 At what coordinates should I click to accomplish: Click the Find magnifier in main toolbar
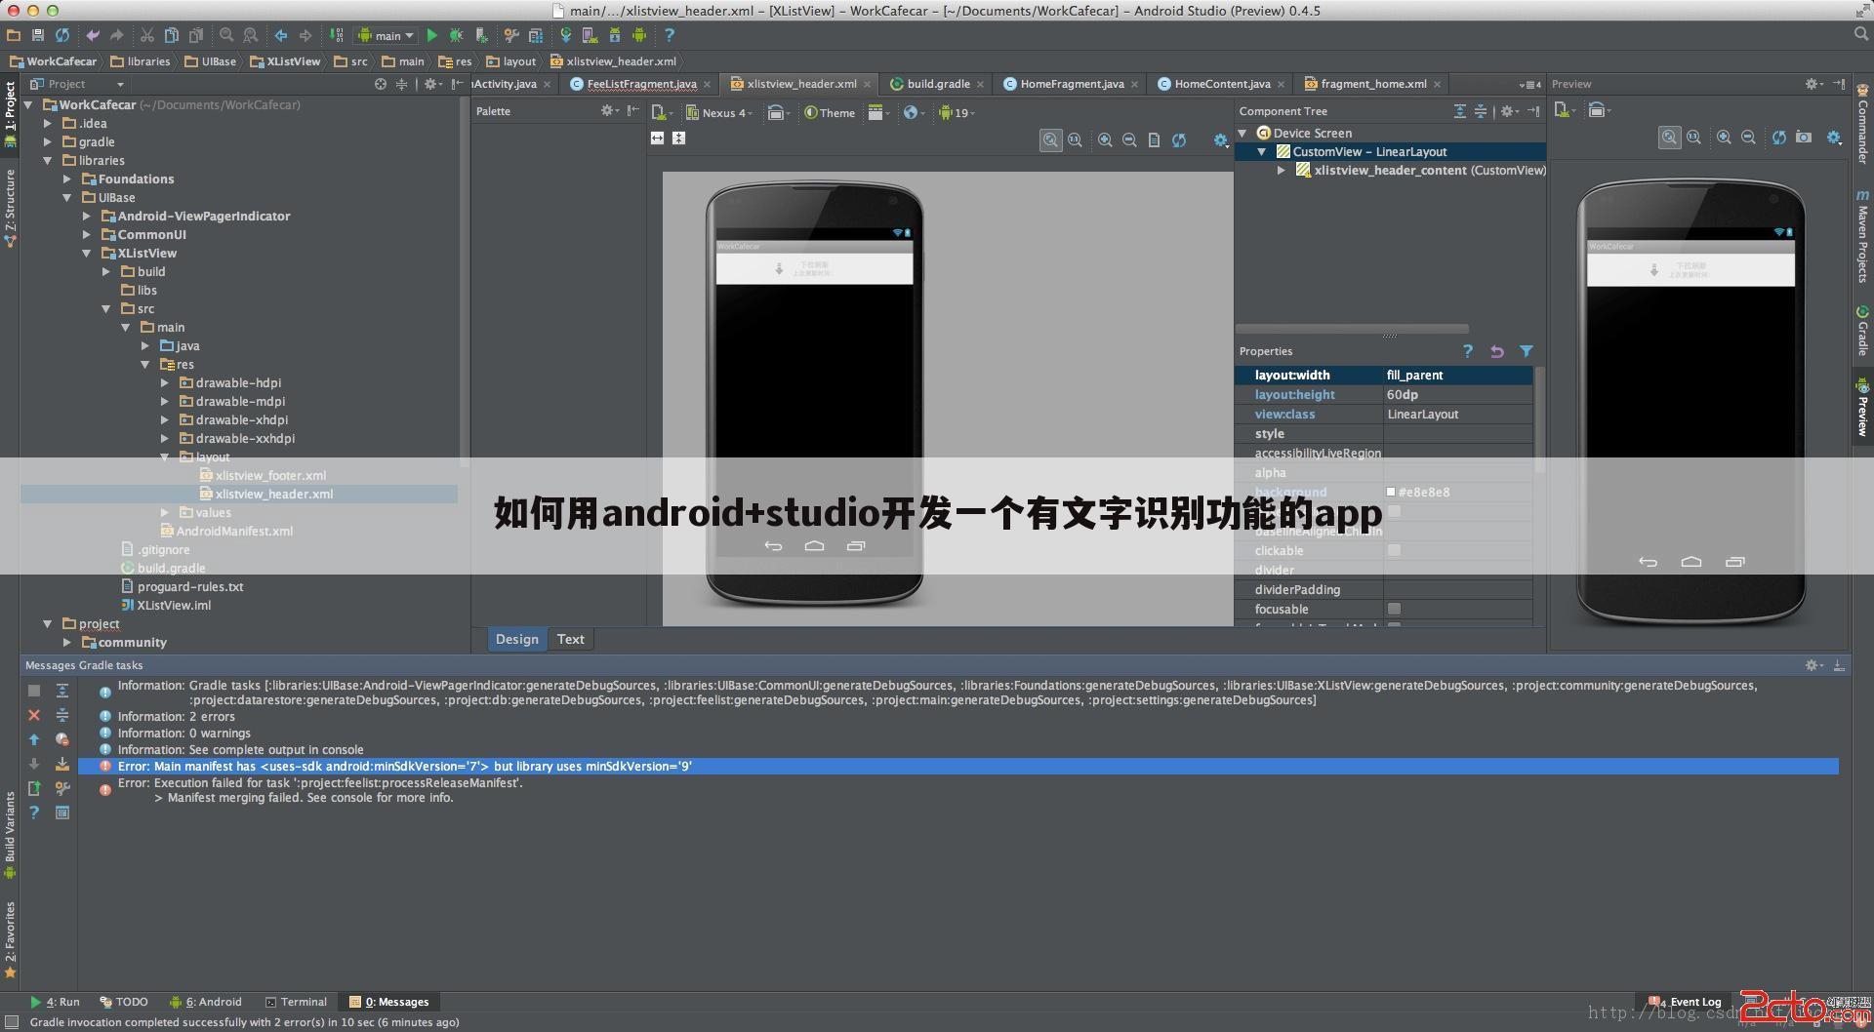click(x=226, y=35)
